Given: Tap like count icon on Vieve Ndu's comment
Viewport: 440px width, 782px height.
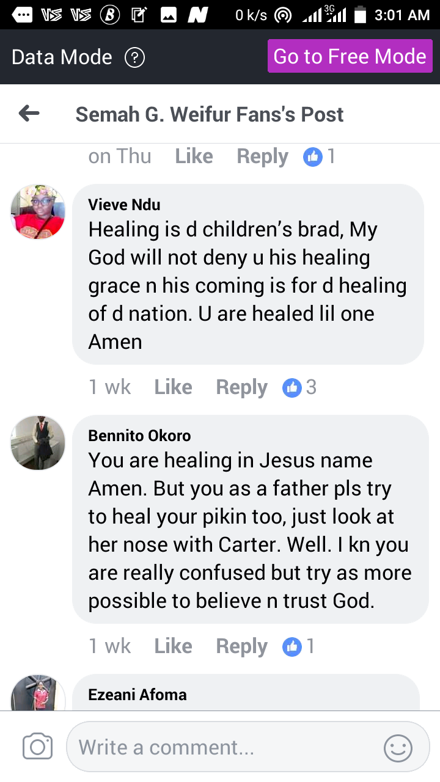Looking at the screenshot, I should [292, 387].
